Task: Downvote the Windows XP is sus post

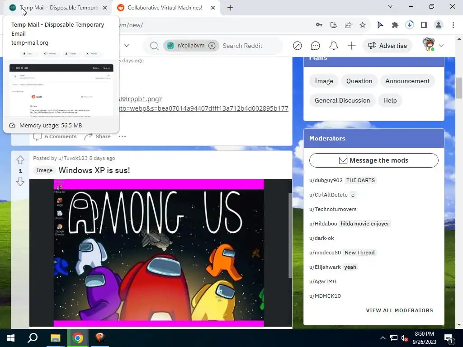Action: 20,182
